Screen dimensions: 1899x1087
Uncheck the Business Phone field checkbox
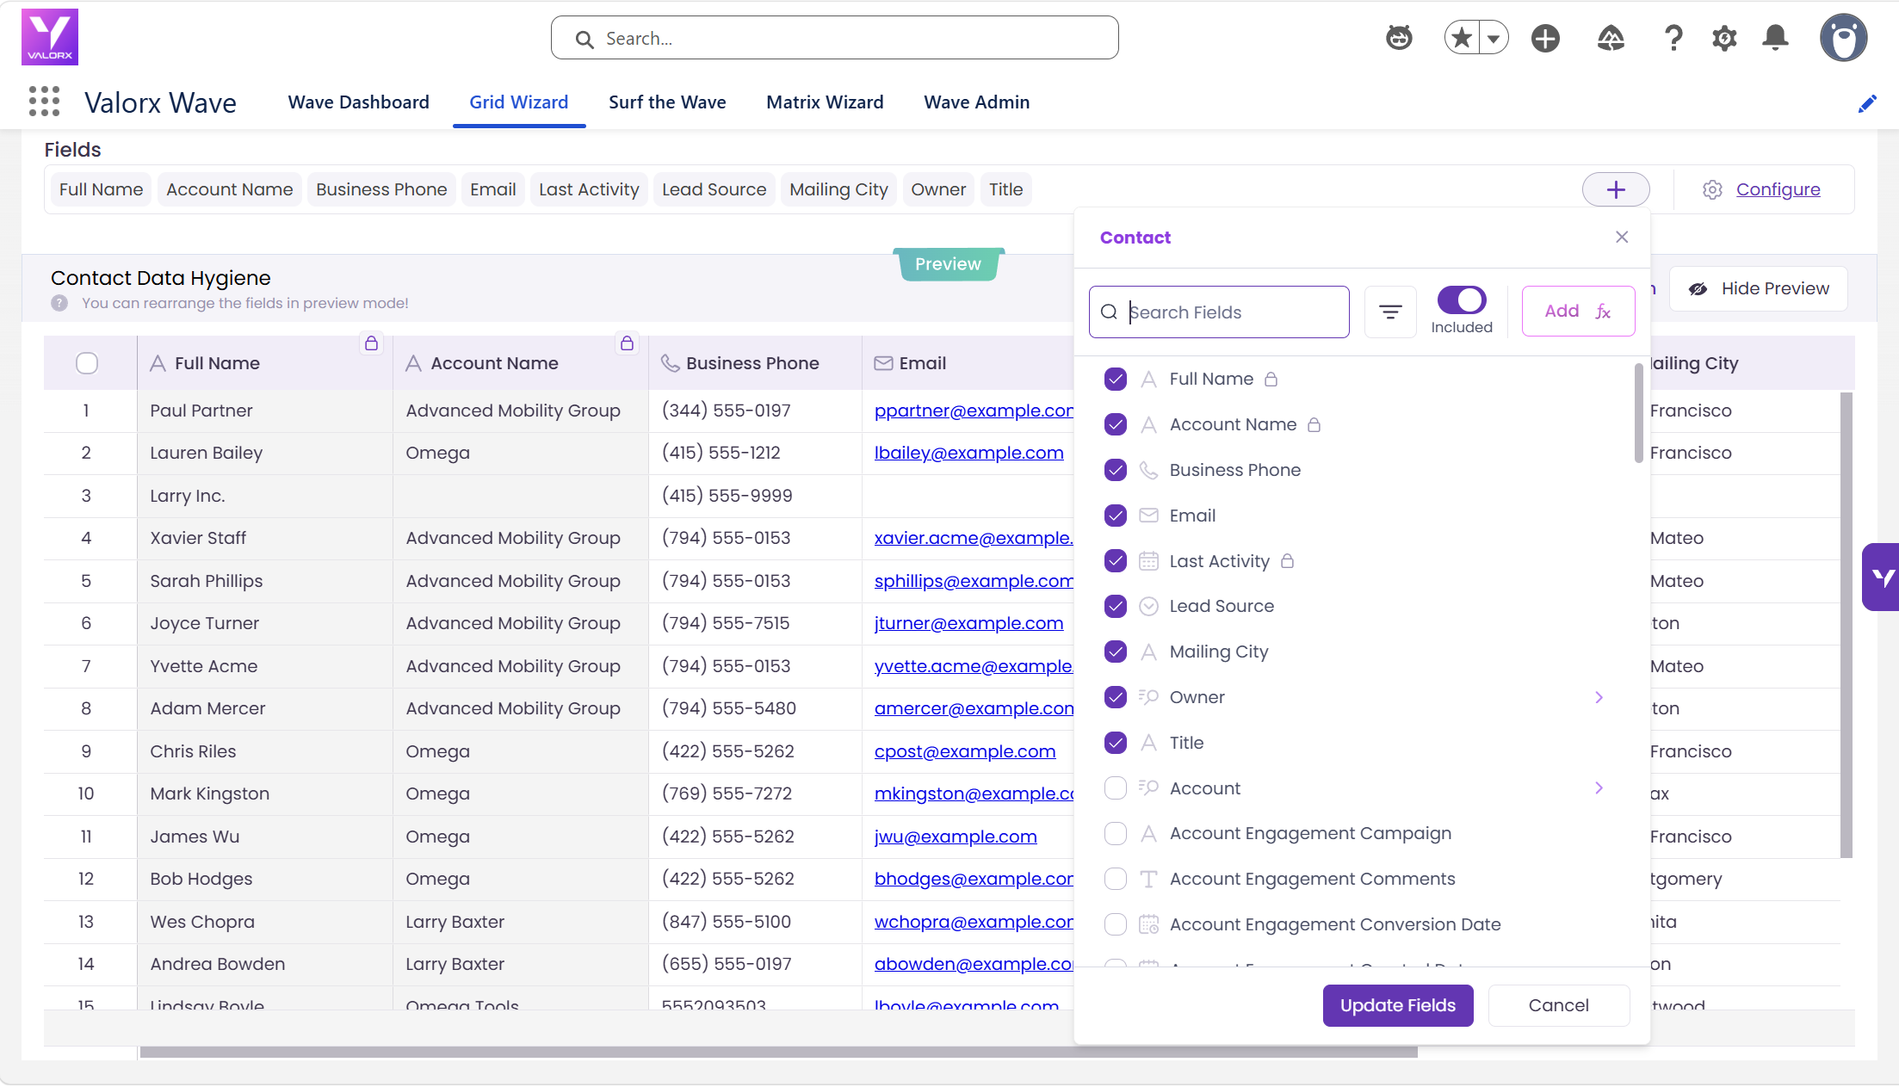(1116, 470)
